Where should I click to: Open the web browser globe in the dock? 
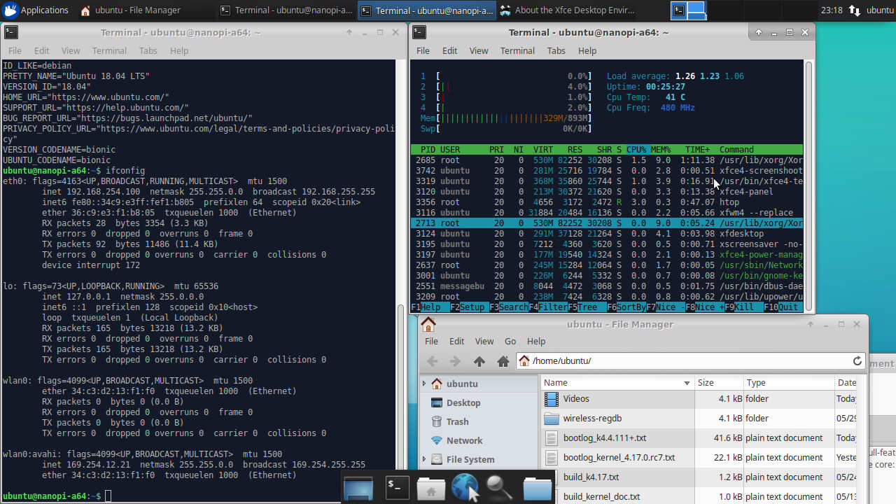click(x=465, y=488)
